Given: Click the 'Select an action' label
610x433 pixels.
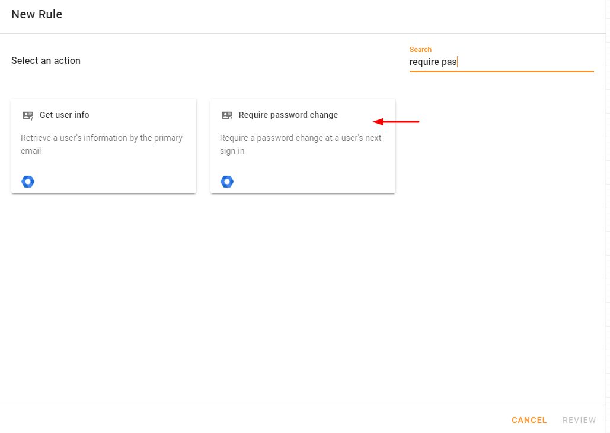Looking at the screenshot, I should (46, 60).
